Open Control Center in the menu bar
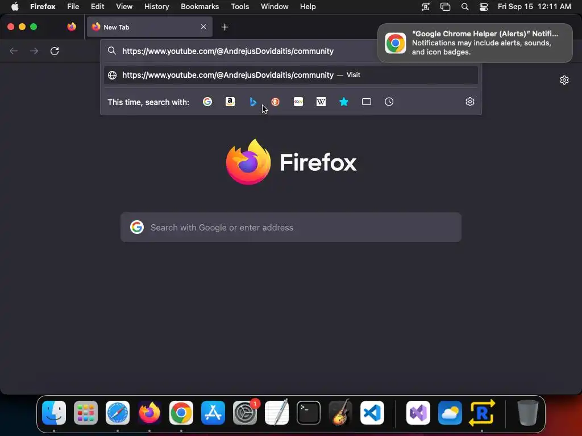582x436 pixels. point(484,7)
